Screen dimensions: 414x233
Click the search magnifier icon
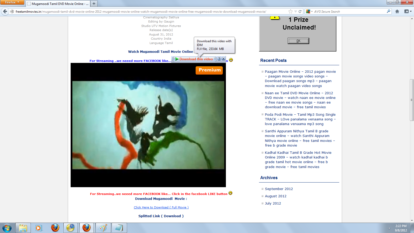tap(388, 11)
